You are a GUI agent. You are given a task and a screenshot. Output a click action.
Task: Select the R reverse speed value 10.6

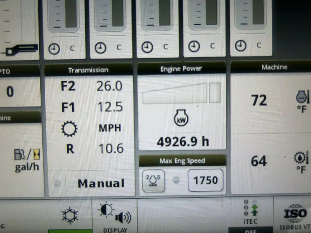coord(111,149)
